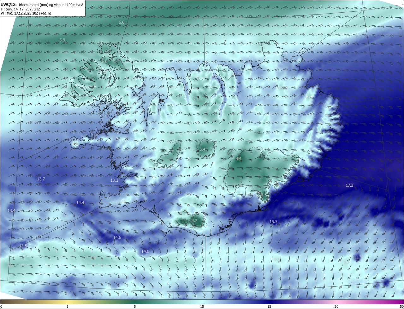Viewport: 404px width, 309px height.
Task: Click the colorbar tick label 5
Action: click(x=135, y=306)
